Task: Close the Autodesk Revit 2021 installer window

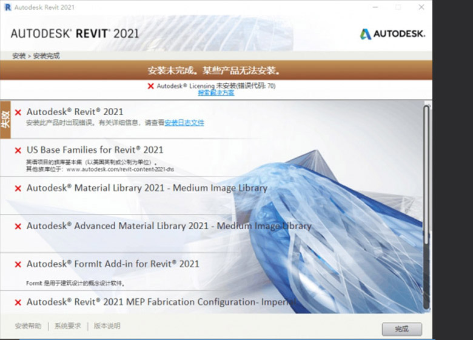Action: click(x=421, y=7)
